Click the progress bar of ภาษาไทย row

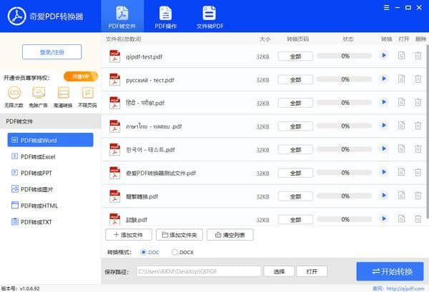point(345,126)
